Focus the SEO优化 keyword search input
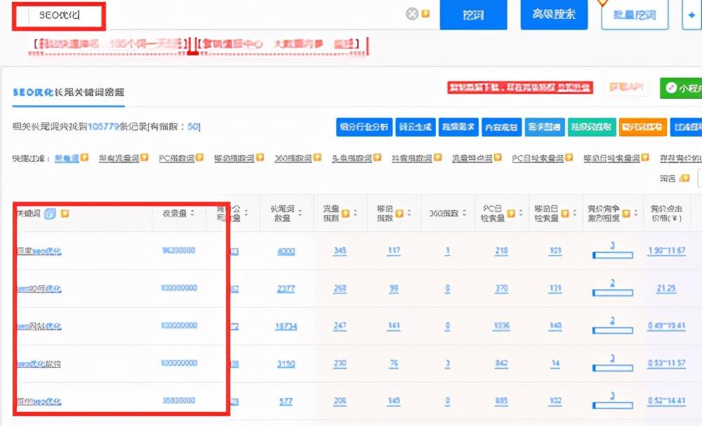702x426 pixels. click(211, 15)
